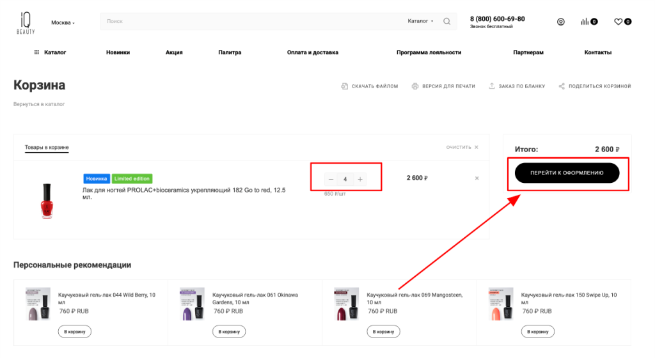Open 061 Okinawa Gardens product thumbnail
This screenshot has height=358, width=655.
coord(192,304)
